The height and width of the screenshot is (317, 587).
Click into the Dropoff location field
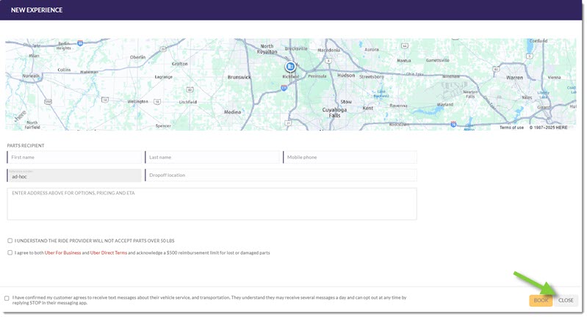[x=281, y=175]
